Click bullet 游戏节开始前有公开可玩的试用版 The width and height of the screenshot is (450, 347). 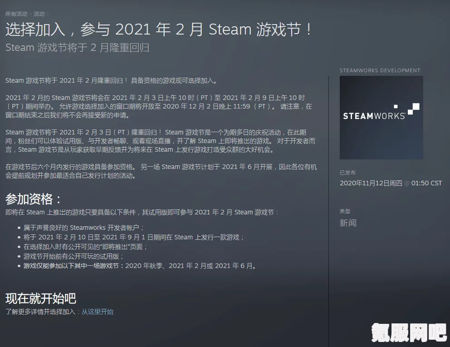pyautogui.click(x=73, y=256)
